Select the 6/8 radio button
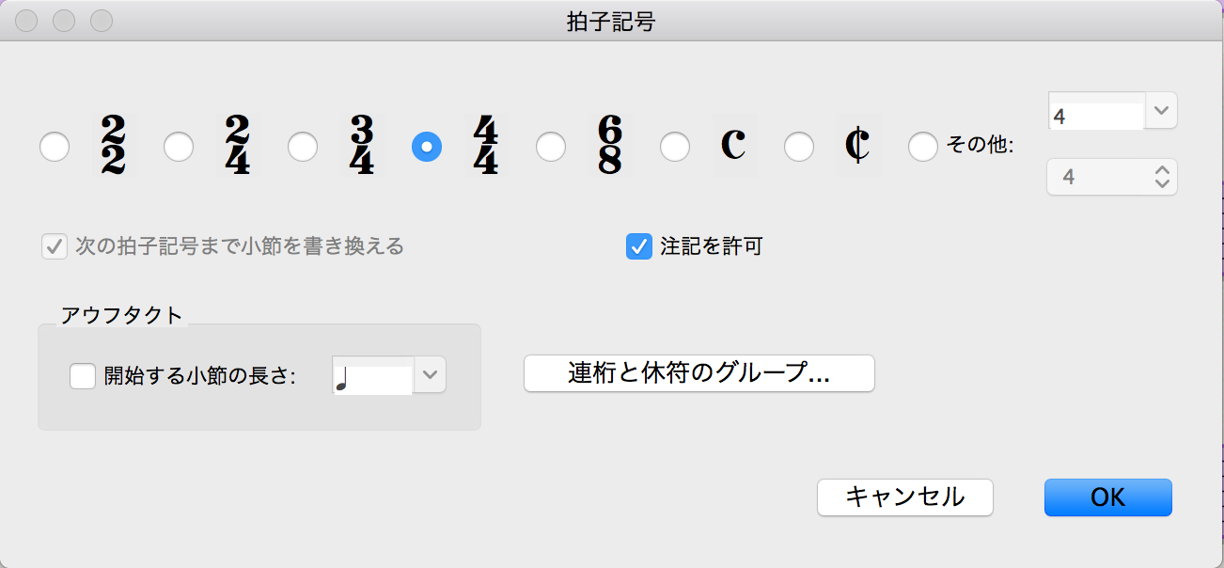 [x=551, y=147]
